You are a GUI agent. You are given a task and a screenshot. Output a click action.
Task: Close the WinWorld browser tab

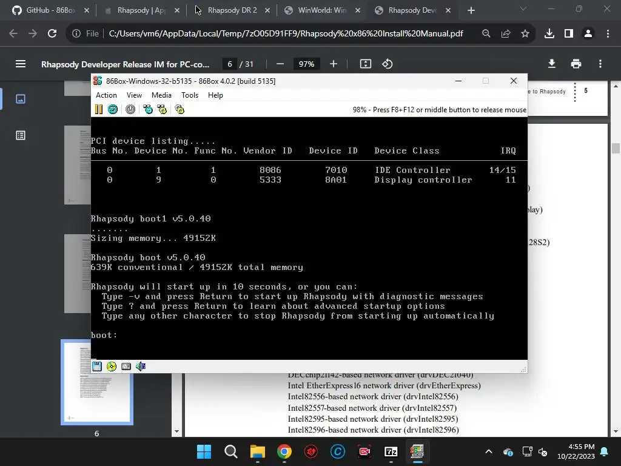(358, 10)
